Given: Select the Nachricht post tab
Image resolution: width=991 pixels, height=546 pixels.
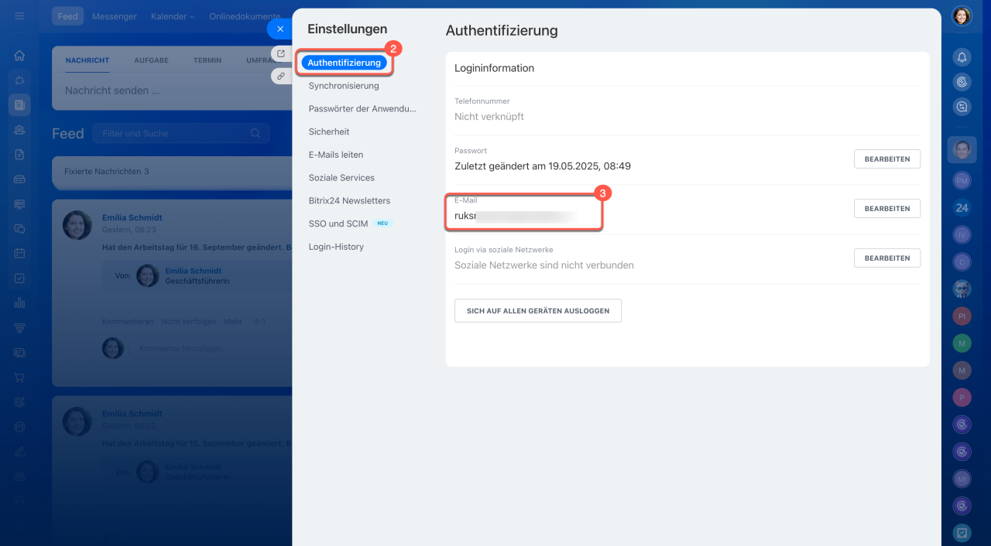Looking at the screenshot, I should point(87,60).
